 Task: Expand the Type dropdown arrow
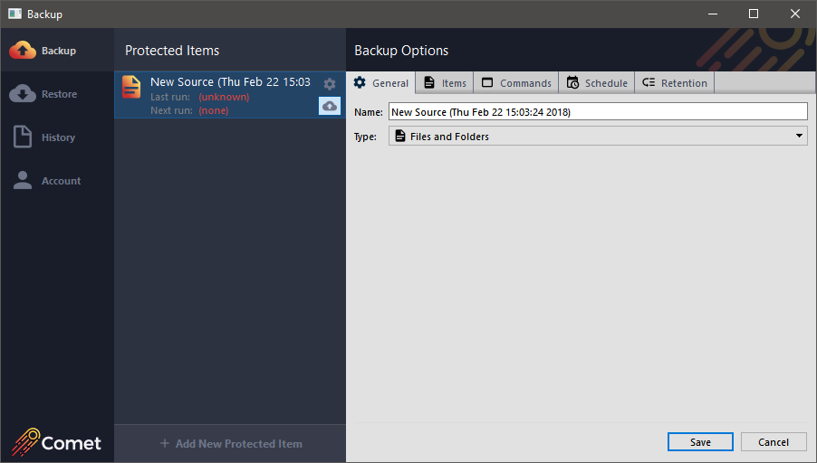pyautogui.click(x=799, y=137)
